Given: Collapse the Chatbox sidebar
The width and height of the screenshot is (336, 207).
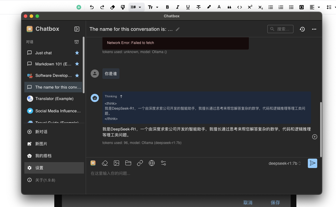Looking at the screenshot, I should [x=77, y=29].
